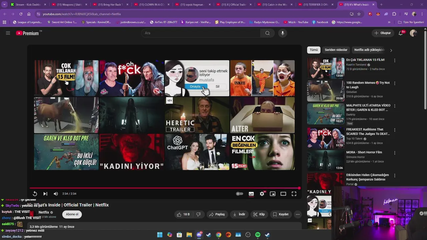Go to YouTube Premium home logo

(x=27, y=33)
